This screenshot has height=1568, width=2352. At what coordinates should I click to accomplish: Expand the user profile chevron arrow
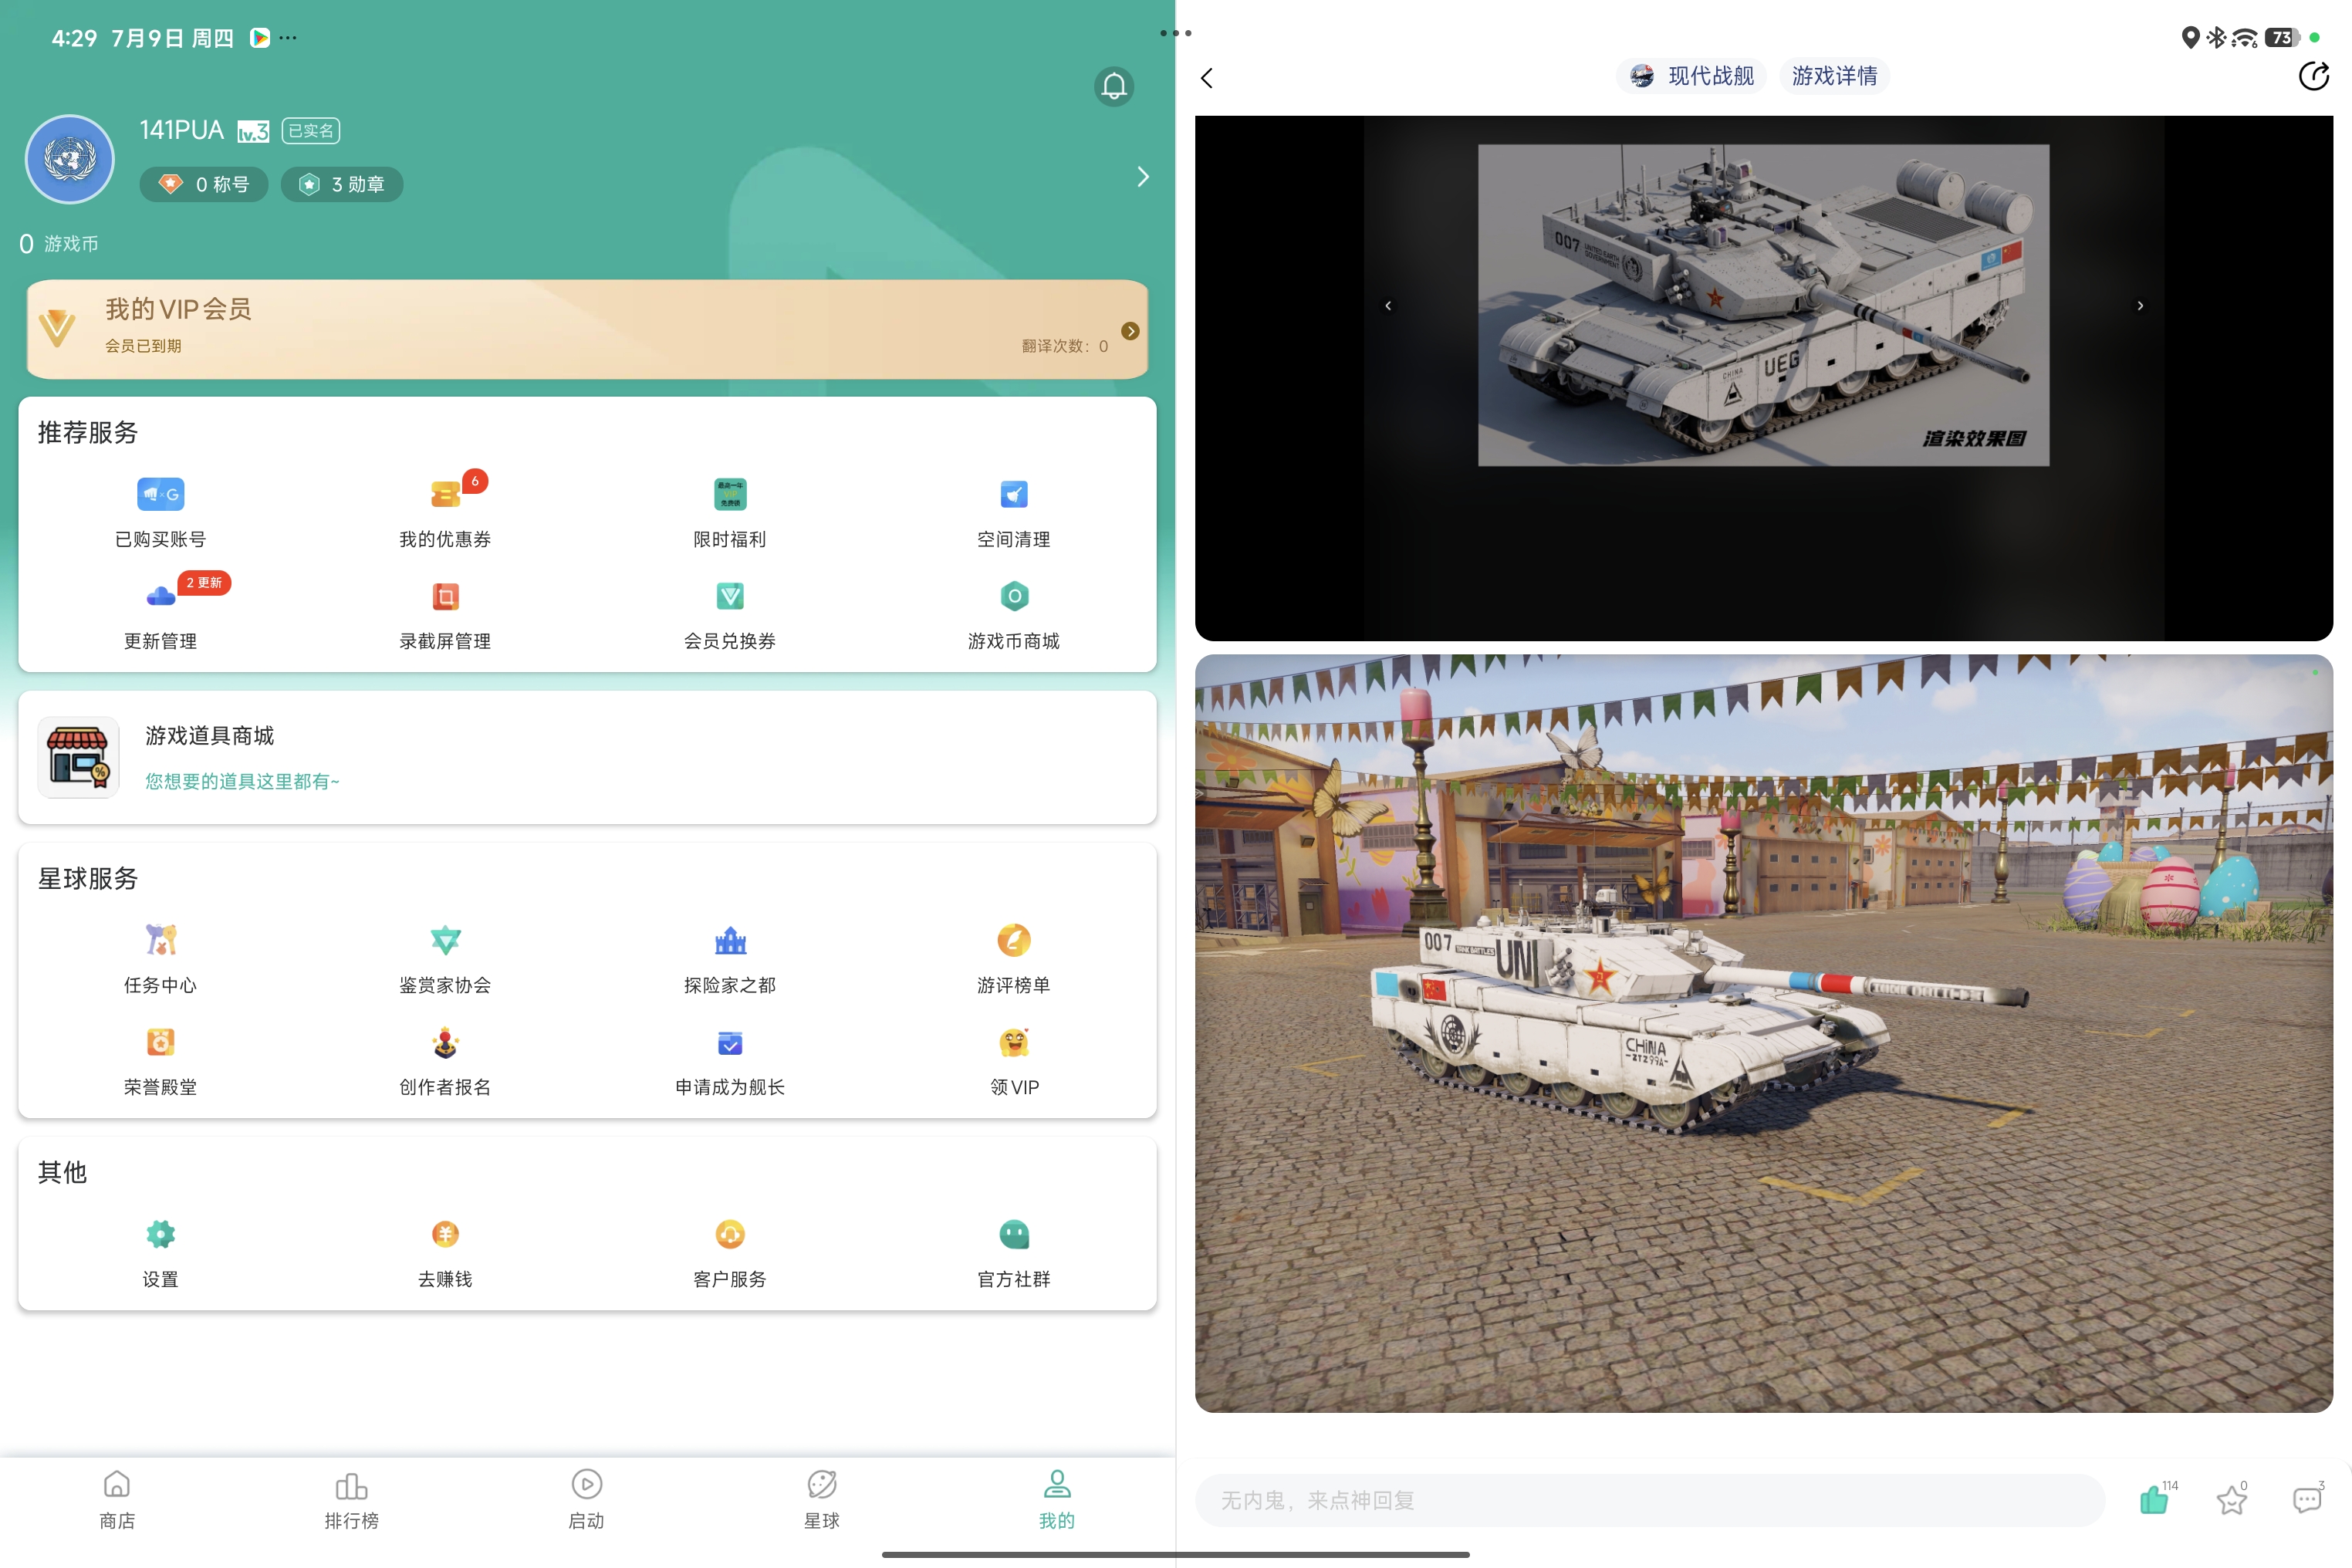click(1143, 177)
